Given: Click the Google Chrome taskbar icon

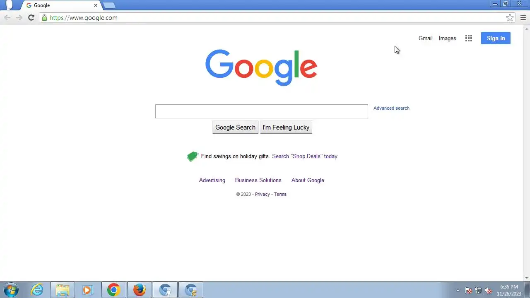Looking at the screenshot, I should coord(113,290).
